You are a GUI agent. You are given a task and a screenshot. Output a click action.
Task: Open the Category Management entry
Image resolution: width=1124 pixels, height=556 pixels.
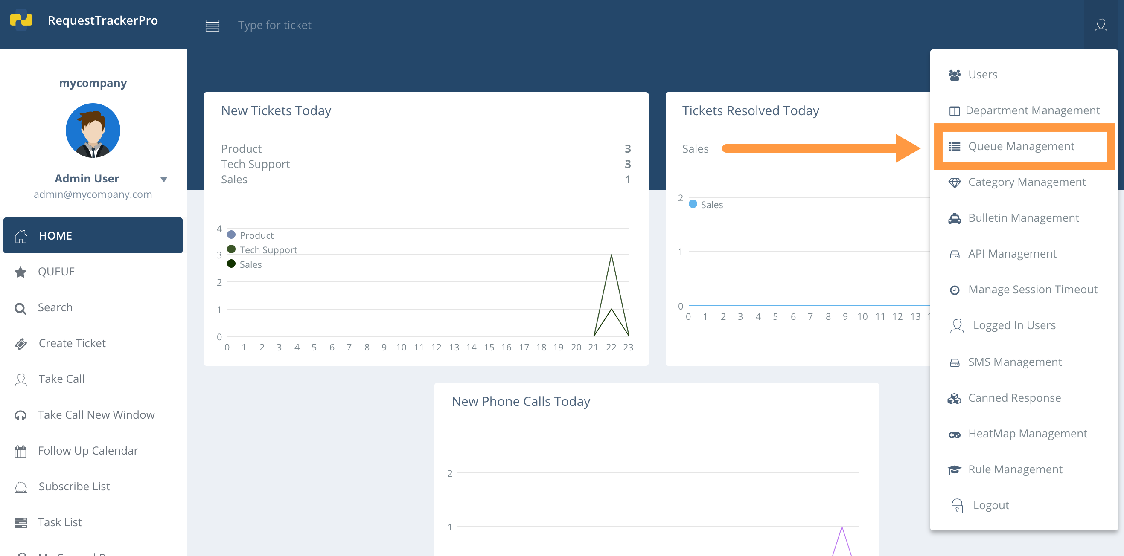point(1026,182)
